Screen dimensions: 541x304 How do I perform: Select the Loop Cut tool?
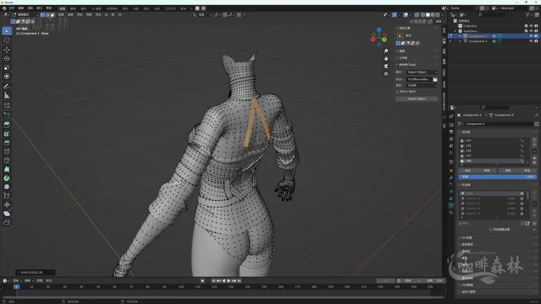6,151
